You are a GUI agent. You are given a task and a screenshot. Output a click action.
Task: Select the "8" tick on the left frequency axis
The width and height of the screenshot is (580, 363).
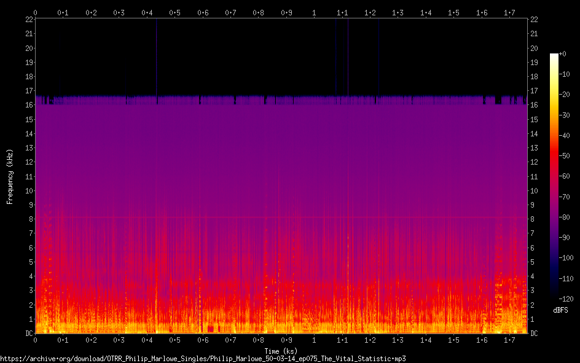point(31,219)
